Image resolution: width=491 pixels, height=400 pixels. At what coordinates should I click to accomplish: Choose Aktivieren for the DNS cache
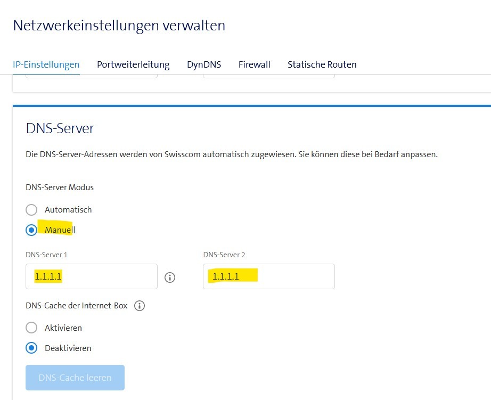[x=31, y=328]
